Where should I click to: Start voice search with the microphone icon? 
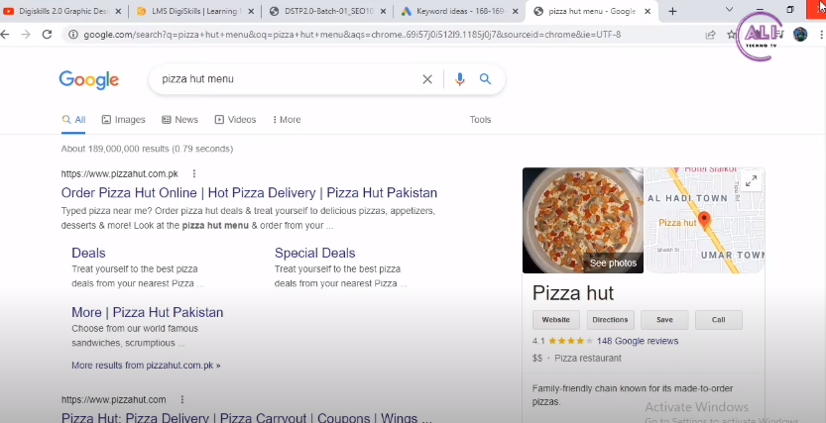[x=459, y=79]
